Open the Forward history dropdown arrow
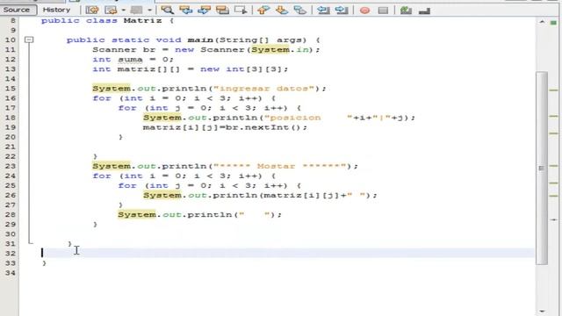562x316 pixels. point(149,10)
